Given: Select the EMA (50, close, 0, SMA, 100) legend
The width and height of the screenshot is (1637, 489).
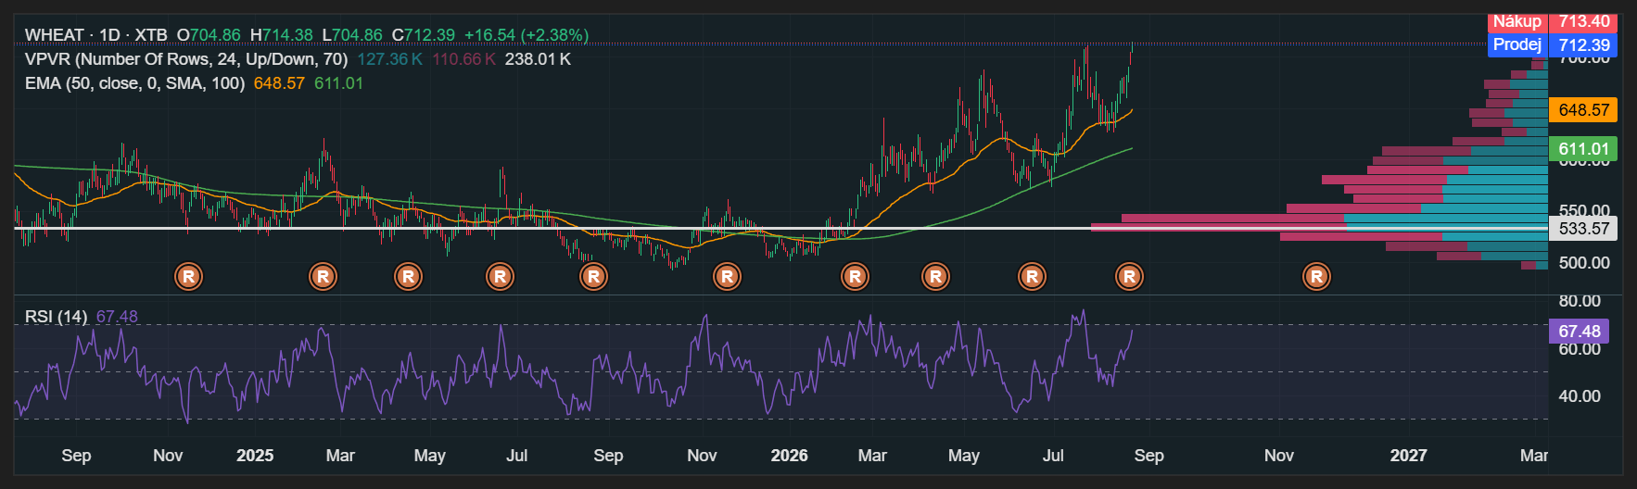Looking at the screenshot, I should click(x=134, y=83).
